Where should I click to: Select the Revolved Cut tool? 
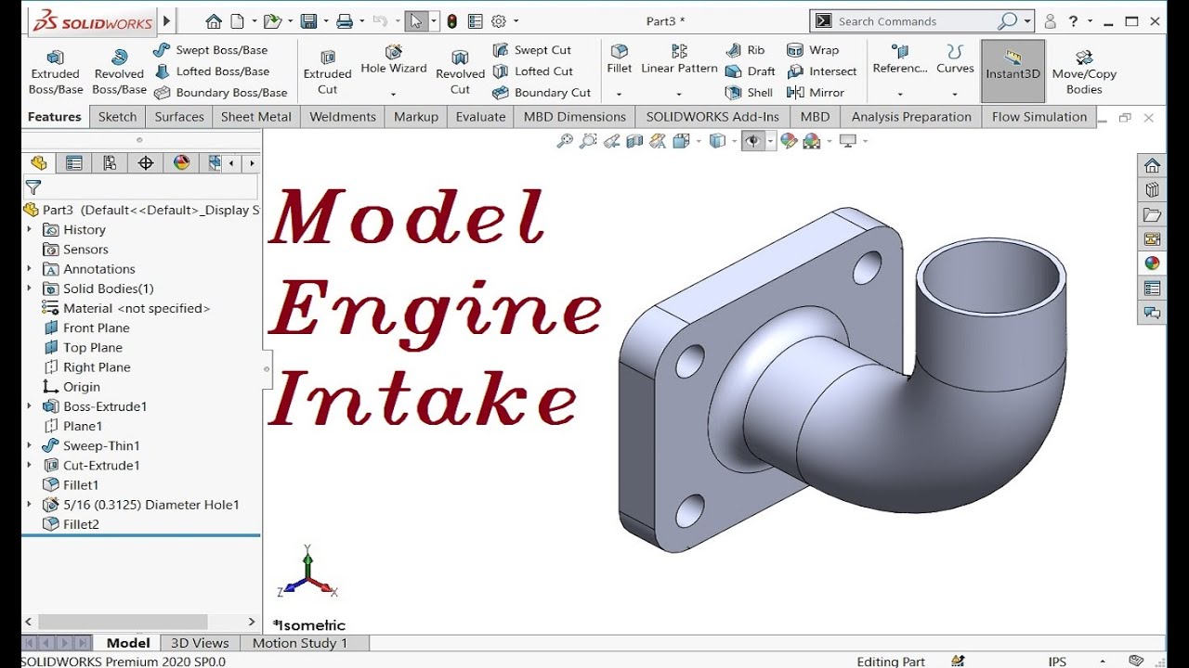click(x=461, y=72)
